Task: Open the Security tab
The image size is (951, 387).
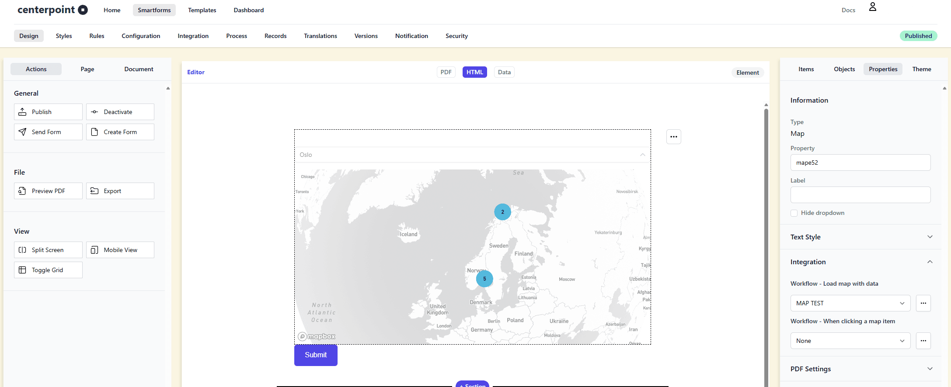Action: (456, 36)
